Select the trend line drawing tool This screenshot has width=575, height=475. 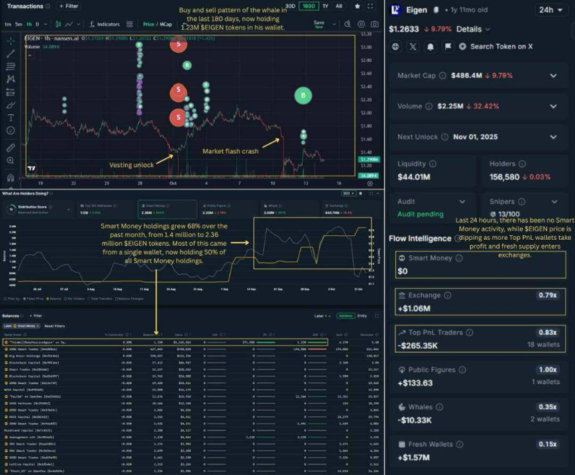pos(11,53)
